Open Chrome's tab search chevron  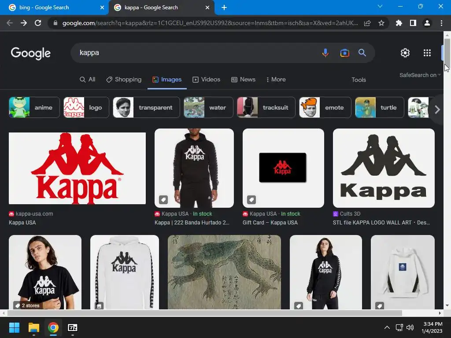pos(380,6)
